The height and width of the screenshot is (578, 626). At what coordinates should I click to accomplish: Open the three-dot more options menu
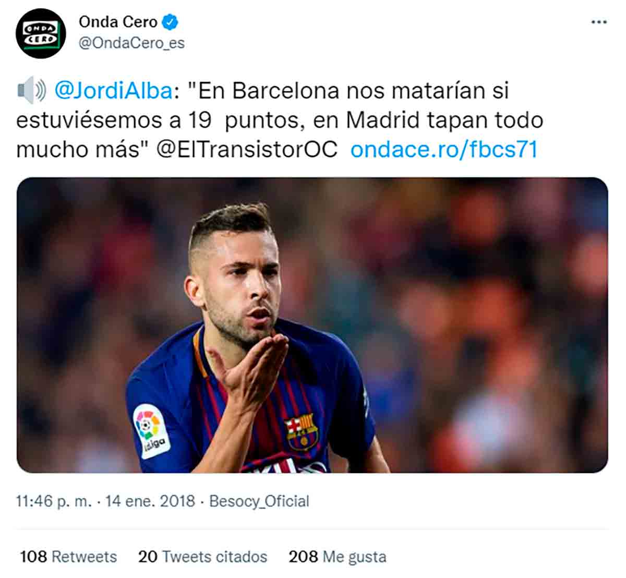pyautogui.click(x=598, y=22)
